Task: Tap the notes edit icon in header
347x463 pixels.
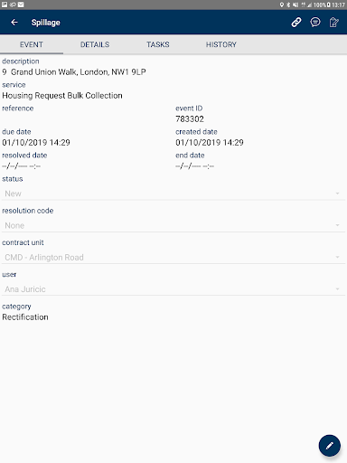Action: click(333, 23)
